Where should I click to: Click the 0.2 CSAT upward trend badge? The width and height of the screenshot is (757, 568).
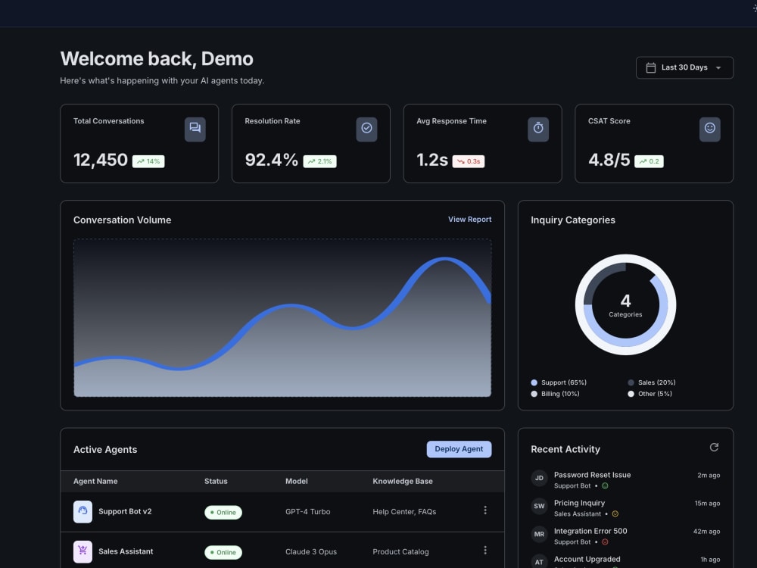point(649,161)
